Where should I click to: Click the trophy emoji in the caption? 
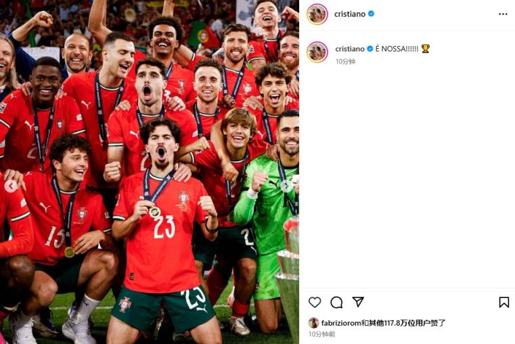(x=426, y=49)
